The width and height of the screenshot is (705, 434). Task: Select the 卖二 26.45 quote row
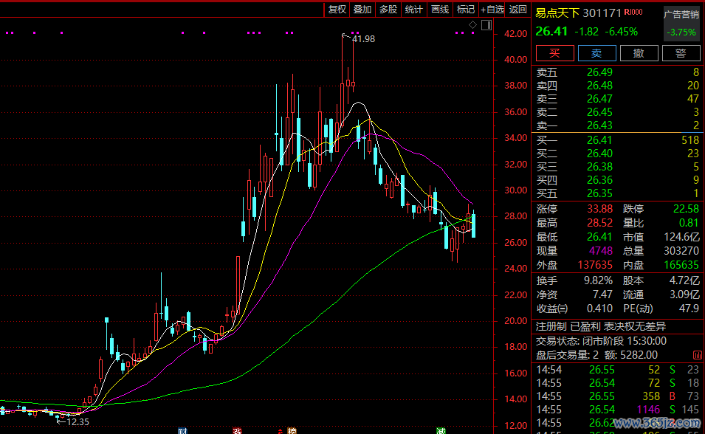tap(617, 112)
